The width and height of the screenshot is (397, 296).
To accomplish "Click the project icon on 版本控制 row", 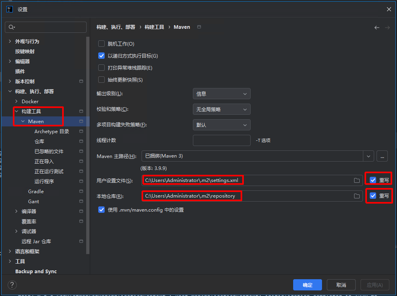I will tap(81, 81).
